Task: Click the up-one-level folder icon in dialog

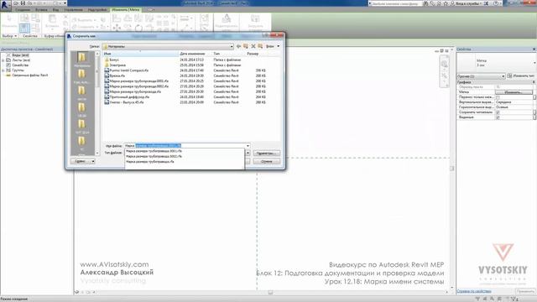Action: click(246, 46)
